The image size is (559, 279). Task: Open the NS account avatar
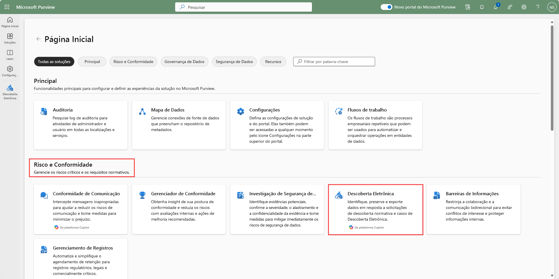click(x=552, y=7)
